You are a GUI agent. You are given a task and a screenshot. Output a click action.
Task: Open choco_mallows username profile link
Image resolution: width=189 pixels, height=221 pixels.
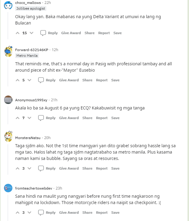tap(28, 2)
